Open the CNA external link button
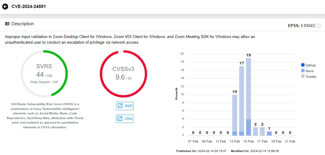Image resolution: width=325 pixels, height=155 pixels. pyautogui.click(x=124, y=119)
